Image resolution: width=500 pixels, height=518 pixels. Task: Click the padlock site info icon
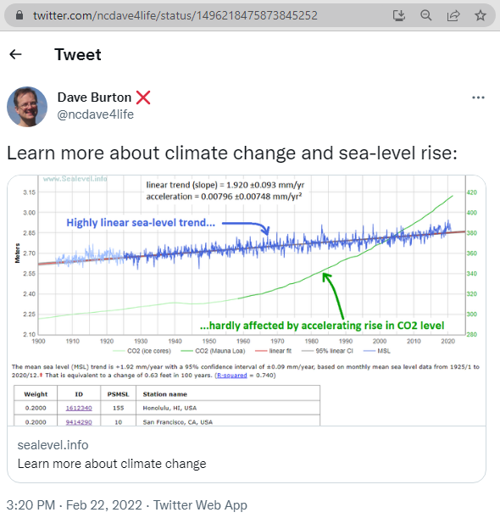(19, 15)
